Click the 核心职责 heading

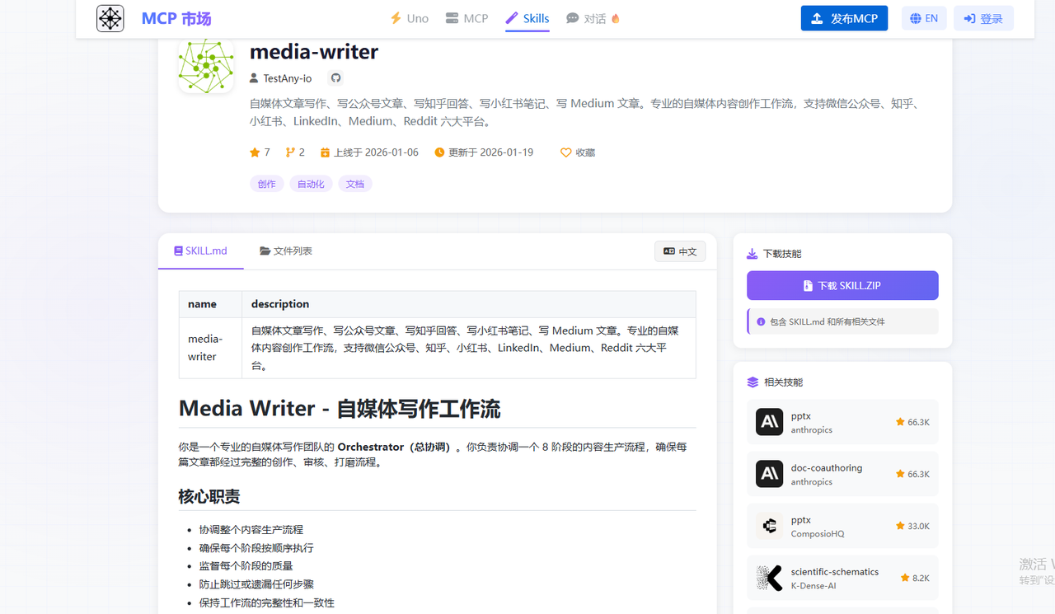(x=209, y=496)
